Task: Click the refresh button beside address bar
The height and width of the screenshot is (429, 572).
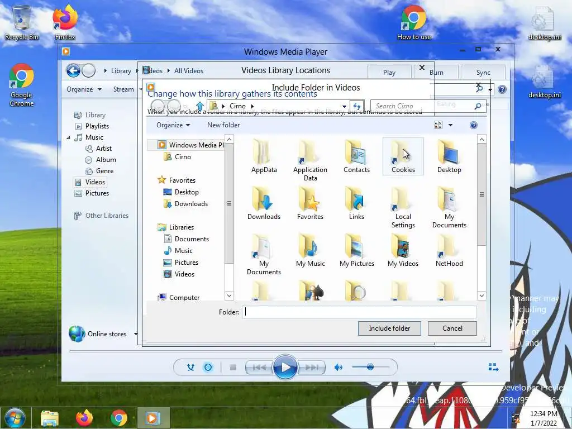Action: point(356,106)
